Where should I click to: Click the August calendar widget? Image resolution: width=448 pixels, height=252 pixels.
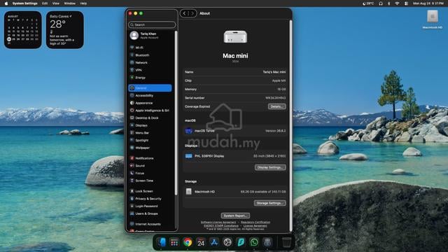click(23, 29)
